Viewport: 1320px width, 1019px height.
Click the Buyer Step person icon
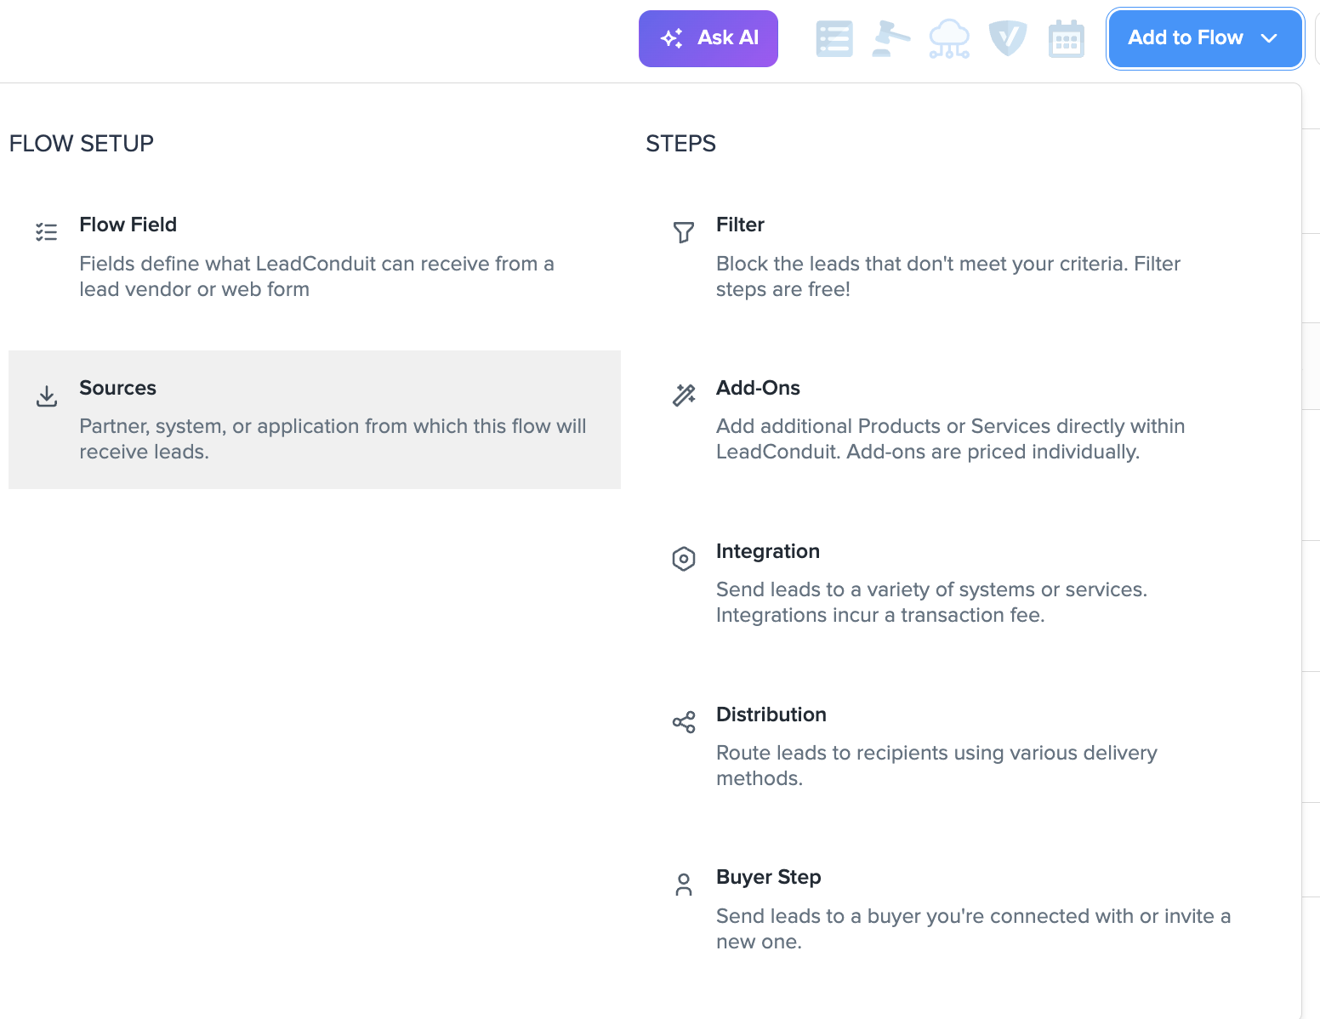click(684, 885)
